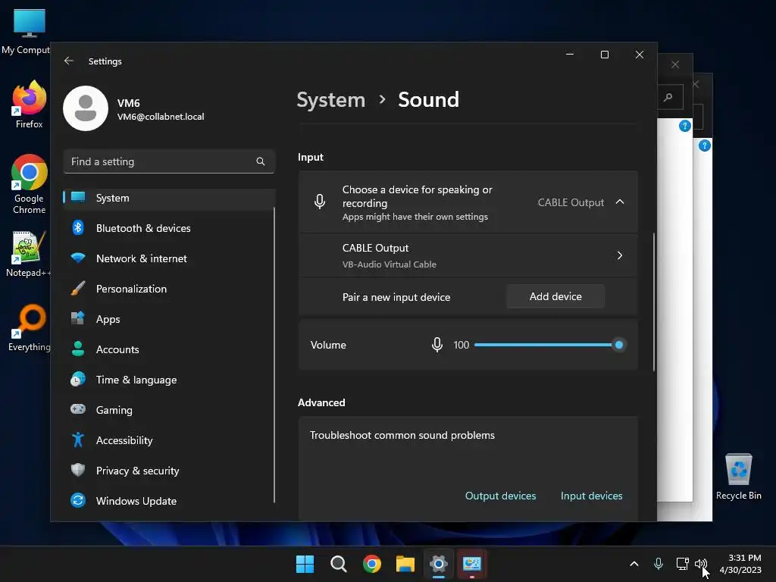This screenshot has width=776, height=582.
Task: Click the VM6 user avatar picture
Action: [86, 108]
